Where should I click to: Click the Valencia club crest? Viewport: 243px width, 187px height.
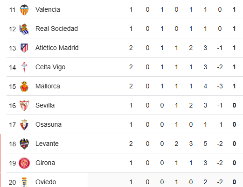click(24, 10)
